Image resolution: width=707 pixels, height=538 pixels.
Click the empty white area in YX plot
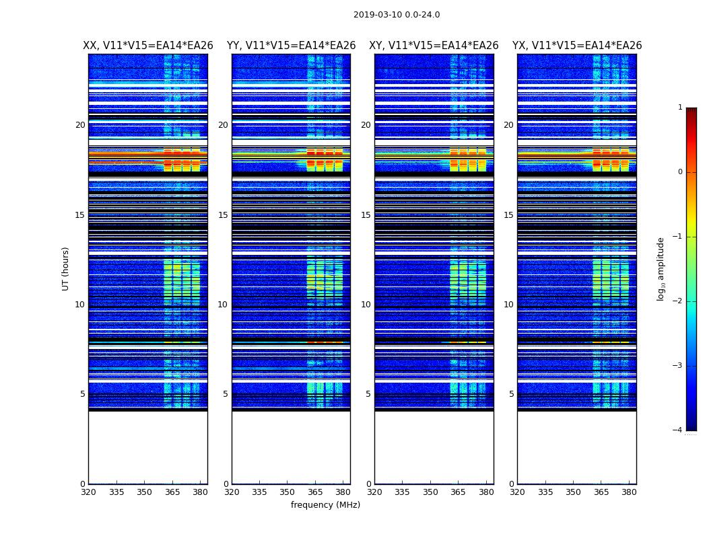click(x=576, y=447)
